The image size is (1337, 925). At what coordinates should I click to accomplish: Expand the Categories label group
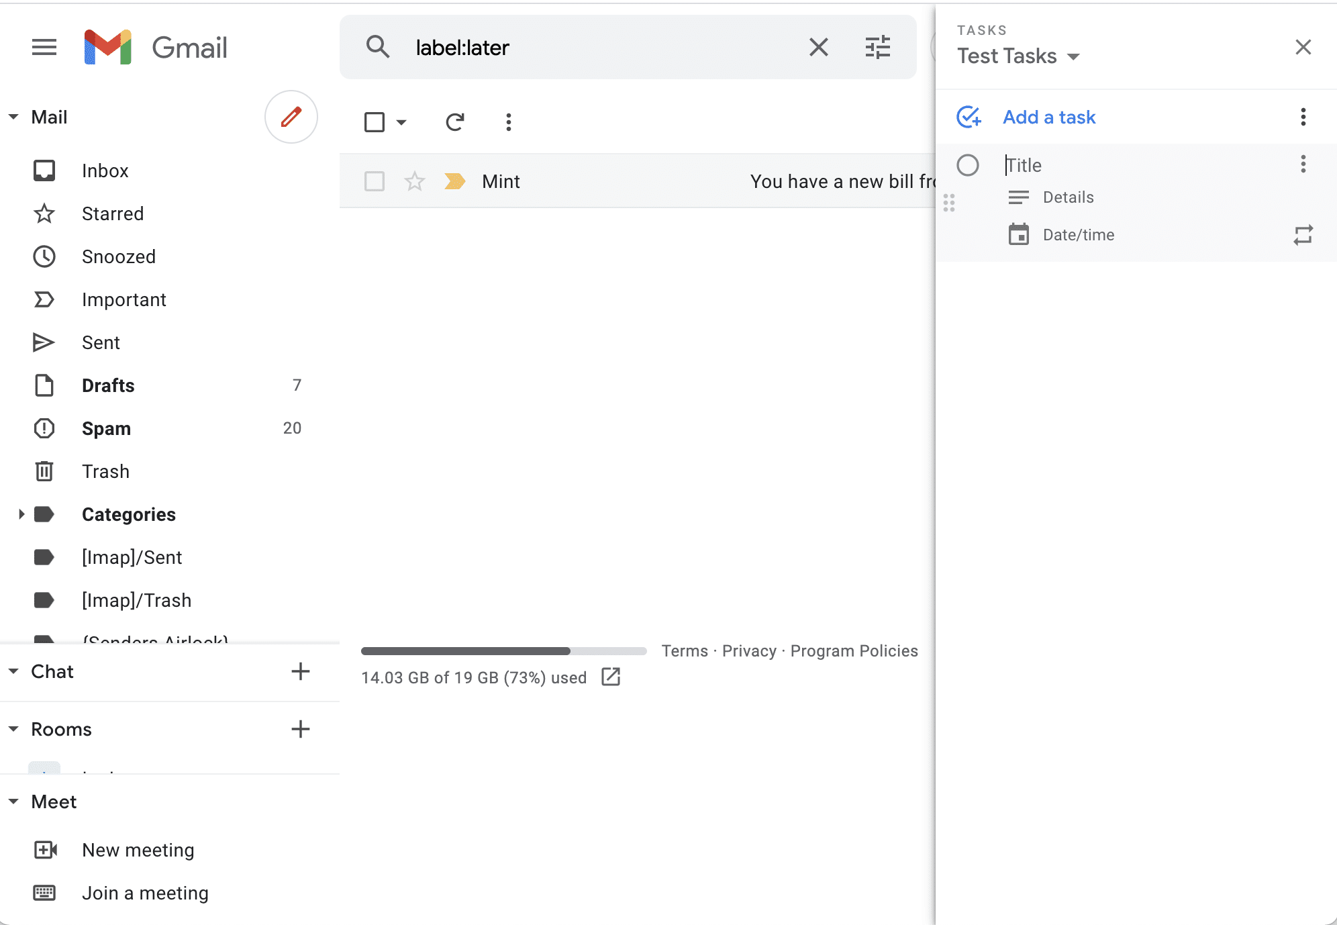(x=21, y=514)
